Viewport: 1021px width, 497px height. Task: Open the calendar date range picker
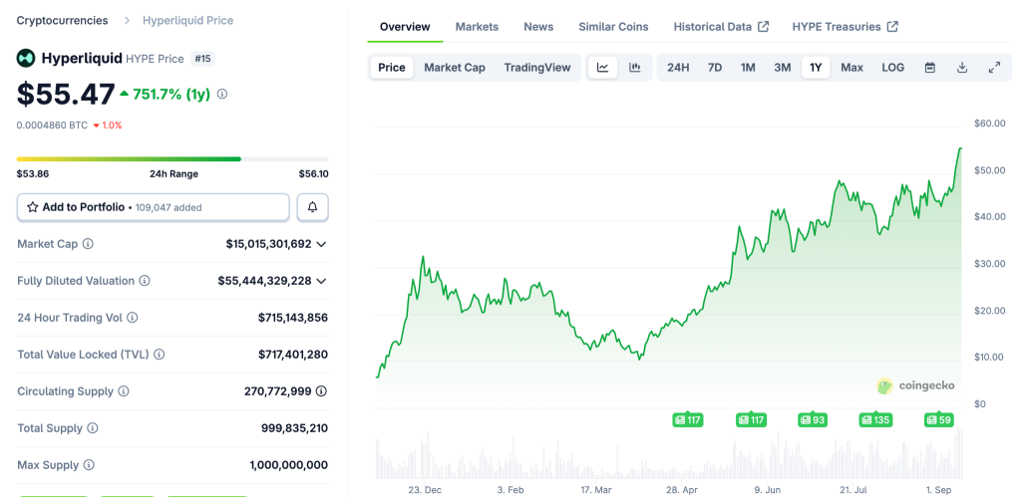click(929, 68)
